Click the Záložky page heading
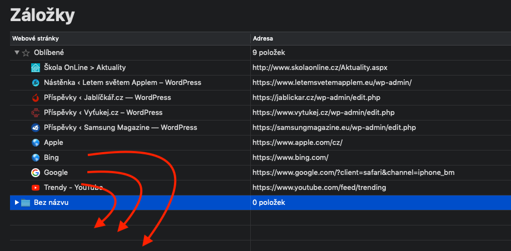Screen dimensions: 511x251 42,16
